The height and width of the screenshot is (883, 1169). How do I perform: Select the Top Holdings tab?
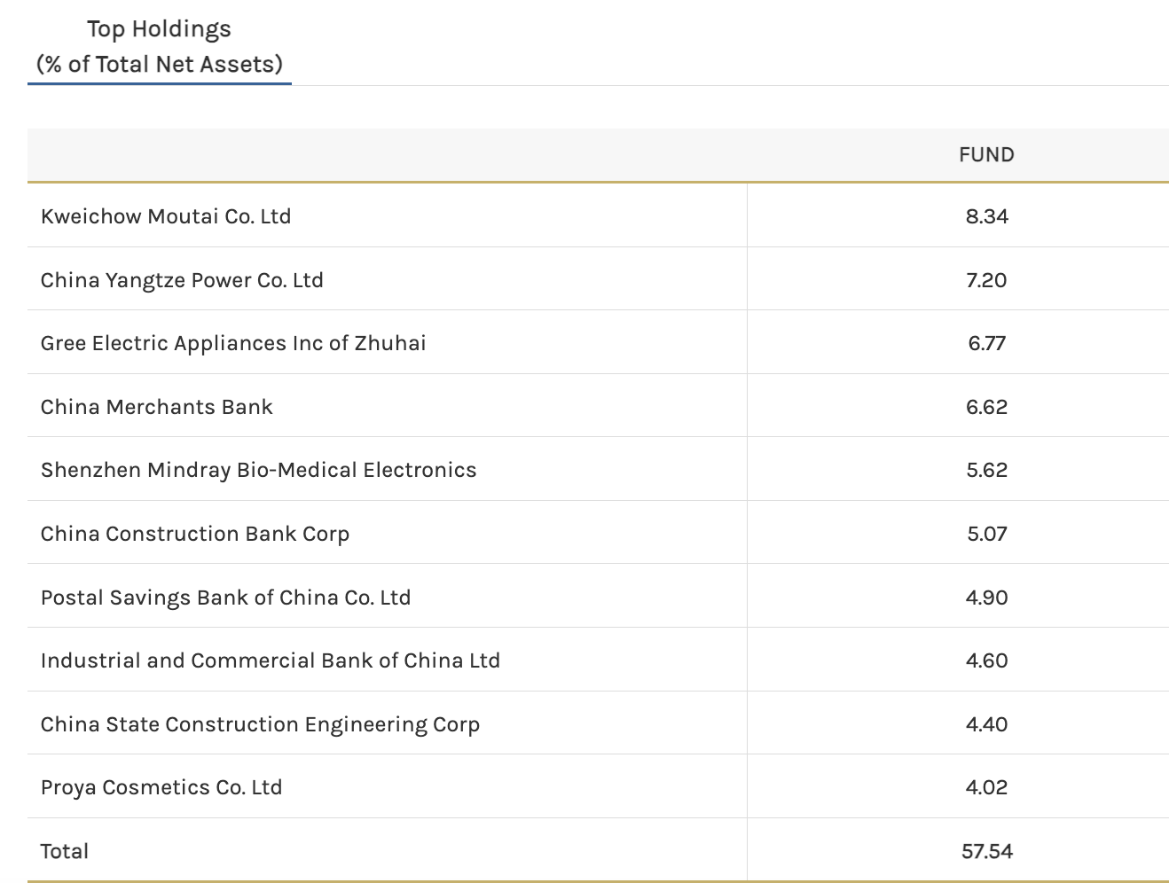160,47
